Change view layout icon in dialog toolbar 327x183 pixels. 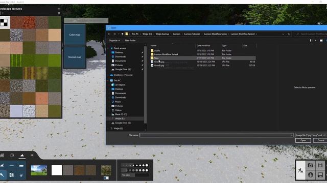click(x=311, y=41)
